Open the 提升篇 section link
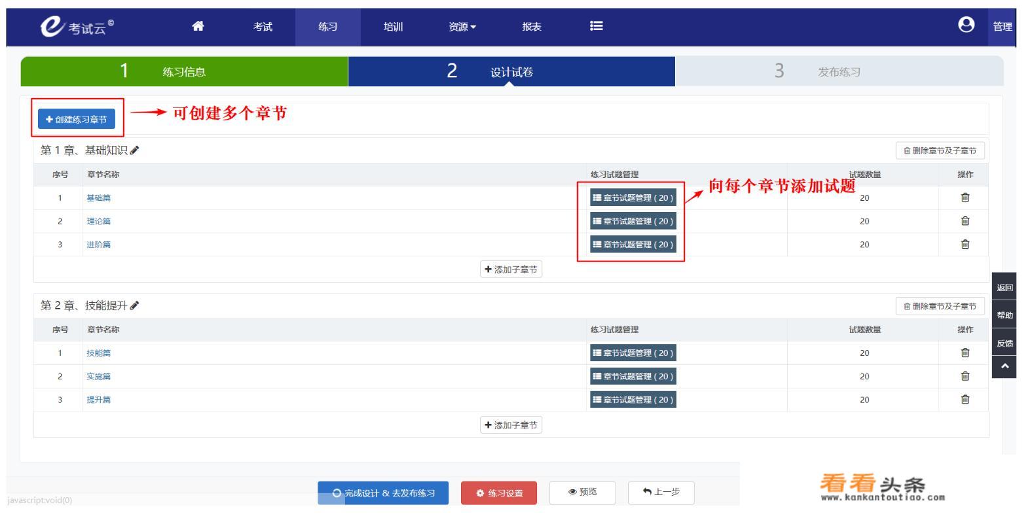The image size is (1032, 520). point(99,400)
